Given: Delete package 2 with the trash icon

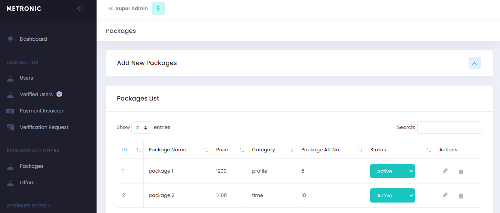Looking at the screenshot, I should pyautogui.click(x=461, y=195).
